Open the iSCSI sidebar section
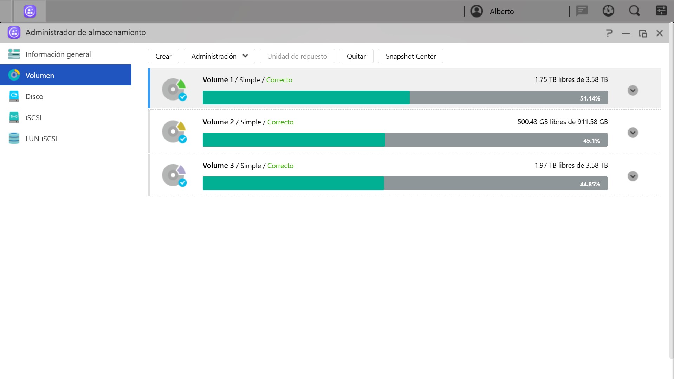Screen dimensions: 674x379 click(x=33, y=118)
